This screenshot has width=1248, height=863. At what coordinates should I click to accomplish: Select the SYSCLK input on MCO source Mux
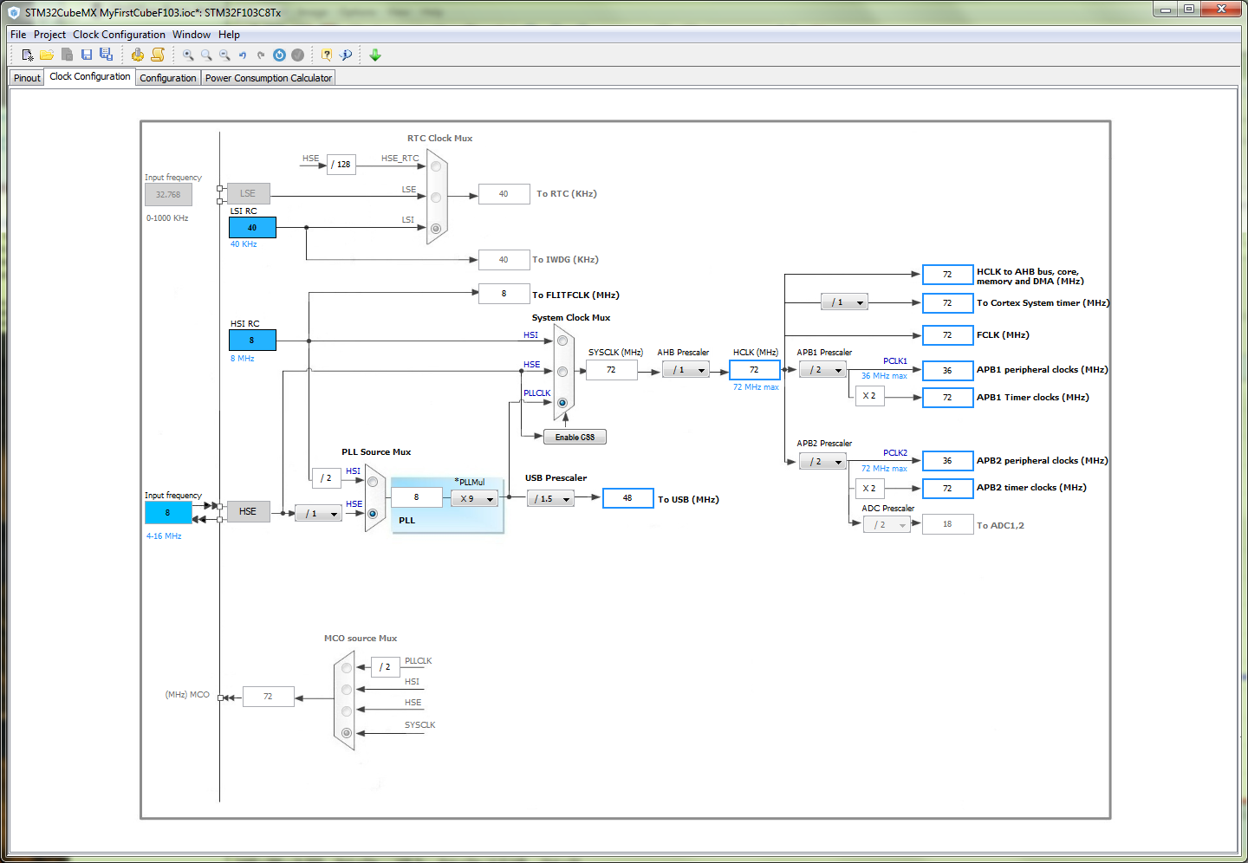(x=347, y=733)
